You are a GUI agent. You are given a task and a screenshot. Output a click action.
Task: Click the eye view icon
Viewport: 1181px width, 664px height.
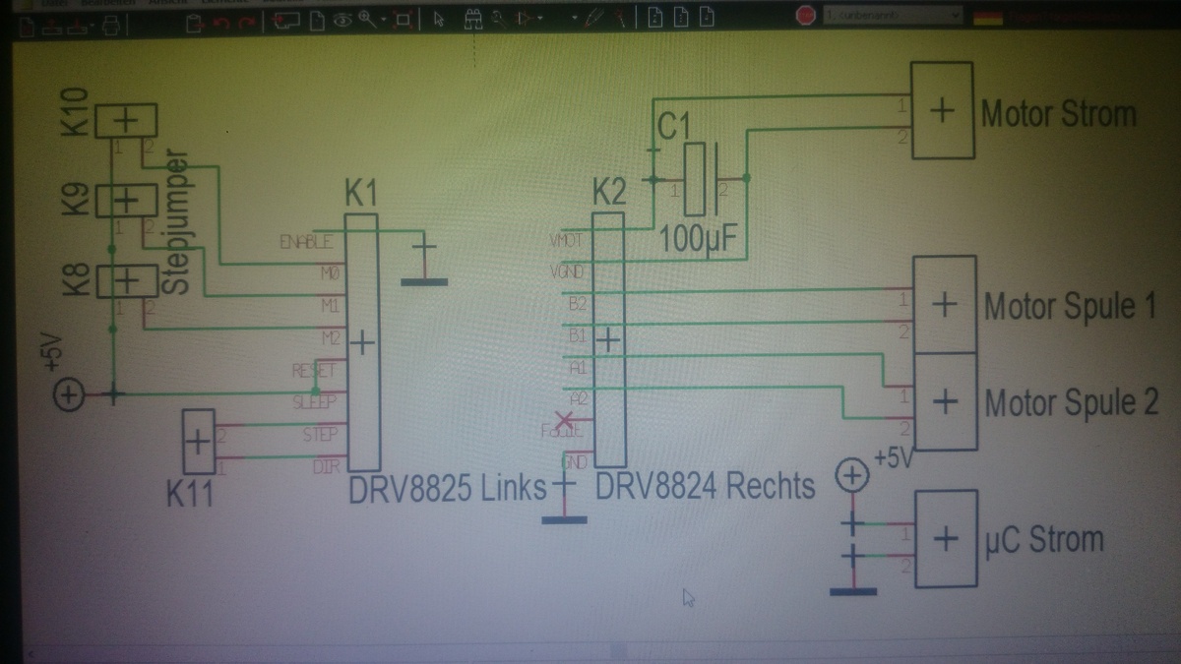pyautogui.click(x=343, y=21)
